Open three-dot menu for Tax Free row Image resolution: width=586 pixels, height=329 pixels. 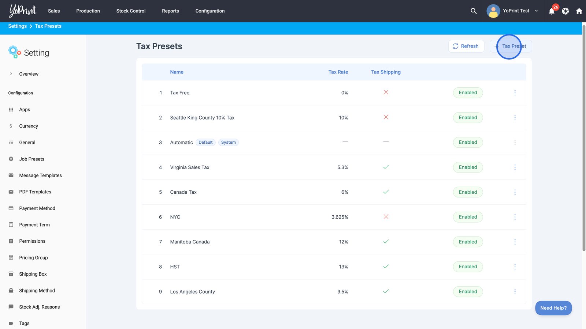tap(515, 93)
